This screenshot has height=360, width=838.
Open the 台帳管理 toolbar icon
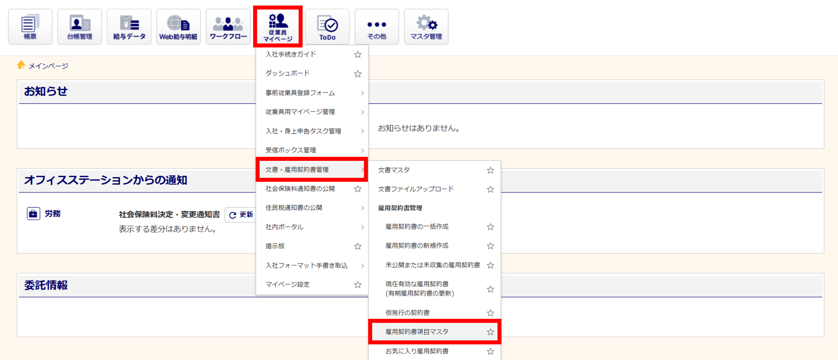[x=80, y=27]
